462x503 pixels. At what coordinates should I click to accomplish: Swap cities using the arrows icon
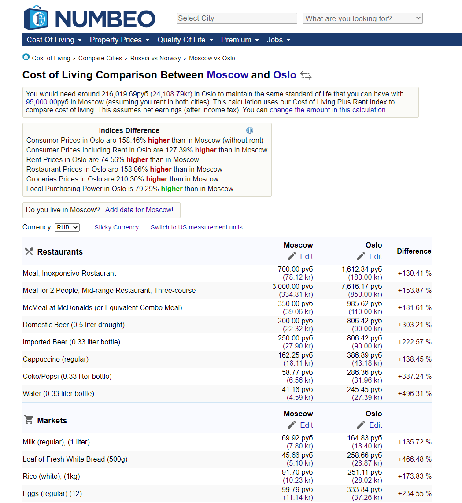(306, 75)
